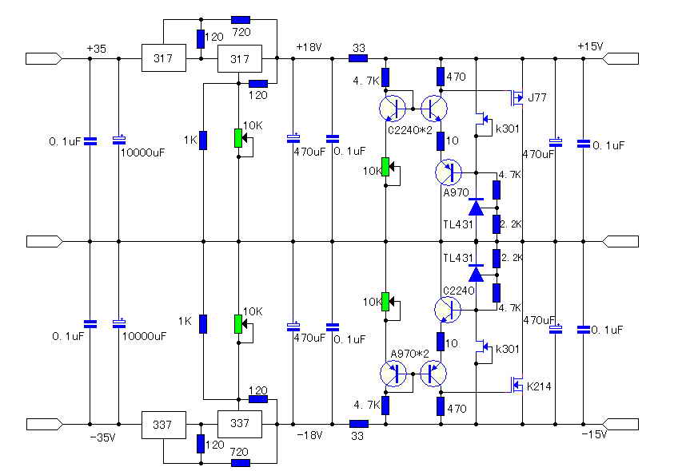Click the 2.2K resistor below the ground line
Screen dimensions: 698x471
497,259
